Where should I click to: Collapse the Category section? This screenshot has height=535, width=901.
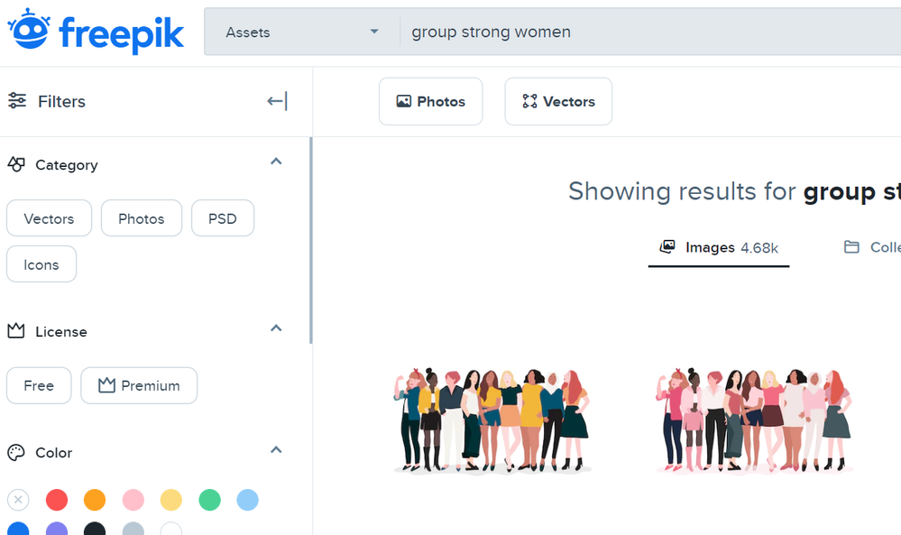point(276,162)
